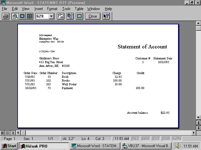Select the Multiple Pages view icon
The width and height of the screenshot is (201, 150).
tap(30, 16)
